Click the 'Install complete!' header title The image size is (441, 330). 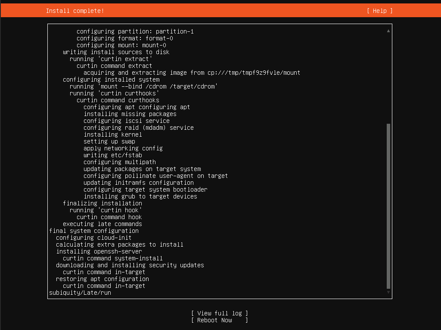[75, 11]
